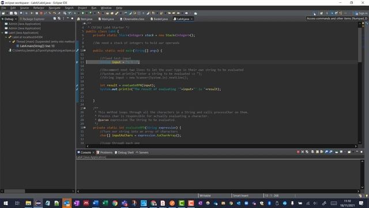Switch to the Basket.java editor tab
The image size is (369, 208).
(159, 19)
